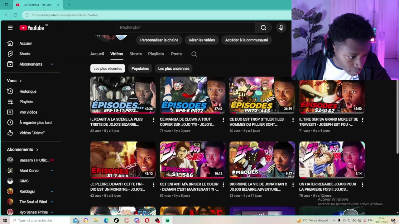The image size is (399, 224).
Task: Sort videos by Populaires
Action: (140, 68)
